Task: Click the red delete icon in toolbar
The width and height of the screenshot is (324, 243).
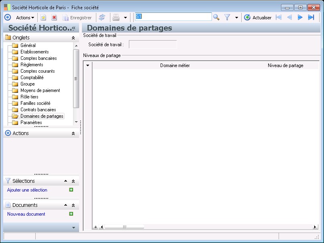Action: click(x=54, y=17)
